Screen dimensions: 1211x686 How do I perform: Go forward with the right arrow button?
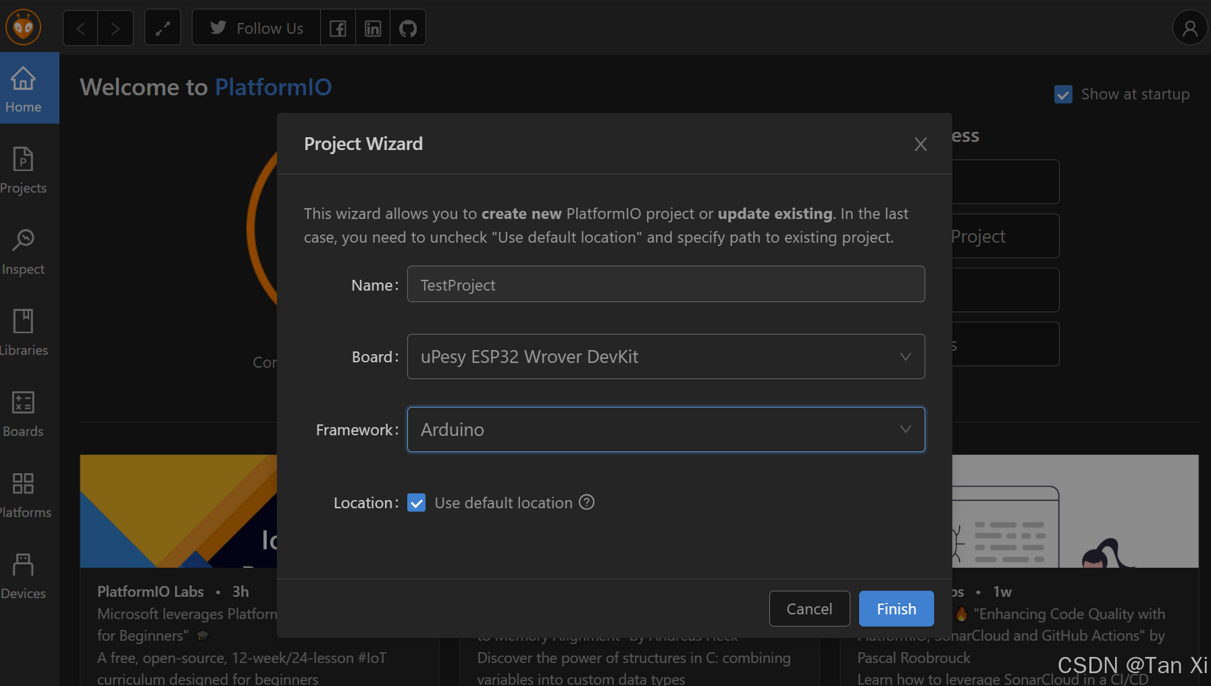pyautogui.click(x=115, y=28)
